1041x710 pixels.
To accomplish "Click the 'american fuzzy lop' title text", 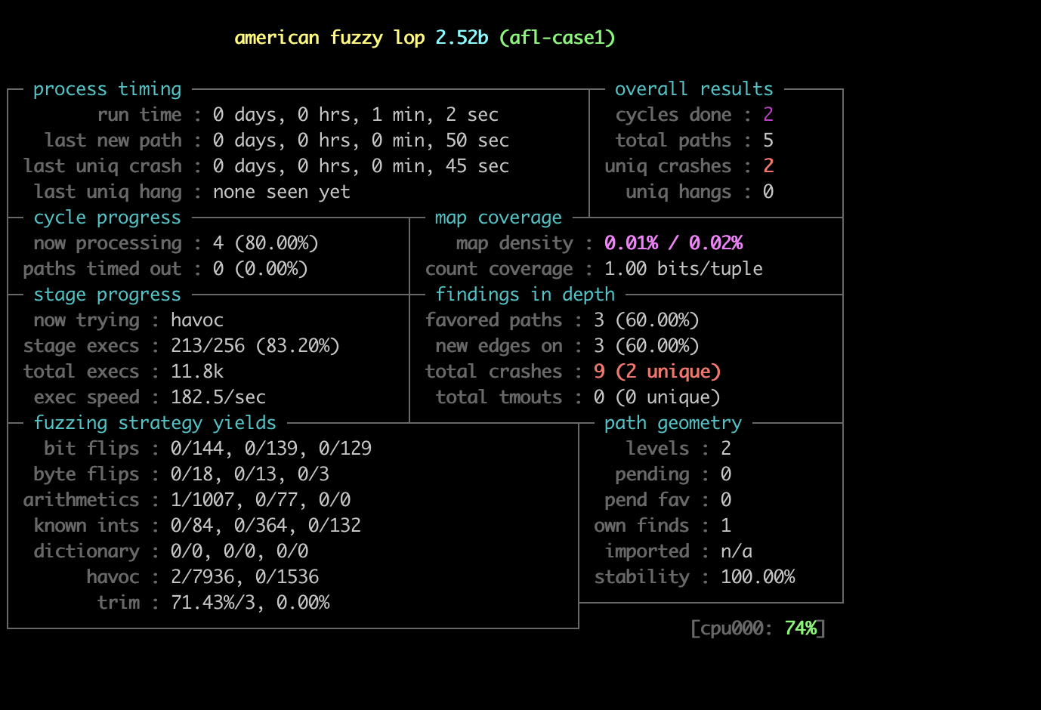I will [x=329, y=38].
